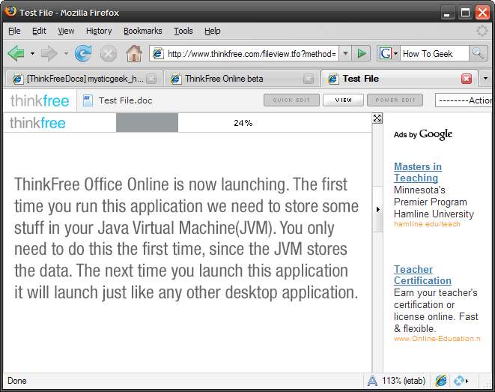This screenshot has width=495, height=392.
Task: Close the Test File tab
Action: coord(467,79)
